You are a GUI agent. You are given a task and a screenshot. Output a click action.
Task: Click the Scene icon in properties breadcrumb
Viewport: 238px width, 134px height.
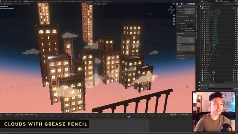tap(202, 85)
